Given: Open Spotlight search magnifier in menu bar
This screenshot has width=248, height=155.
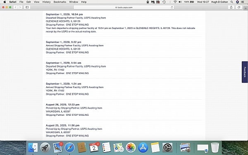Looking at the screenshot, I should [x=232, y=2].
